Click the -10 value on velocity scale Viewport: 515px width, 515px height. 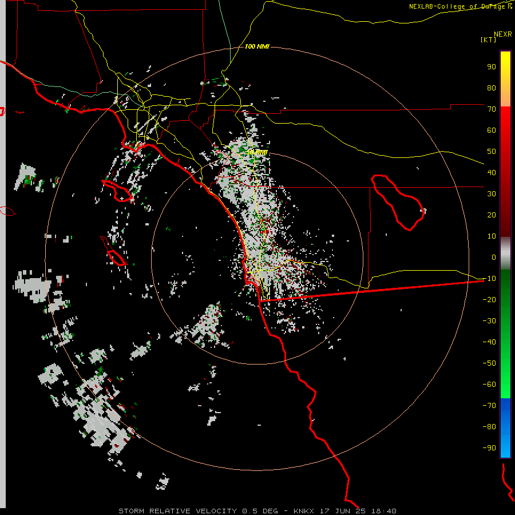coord(489,279)
